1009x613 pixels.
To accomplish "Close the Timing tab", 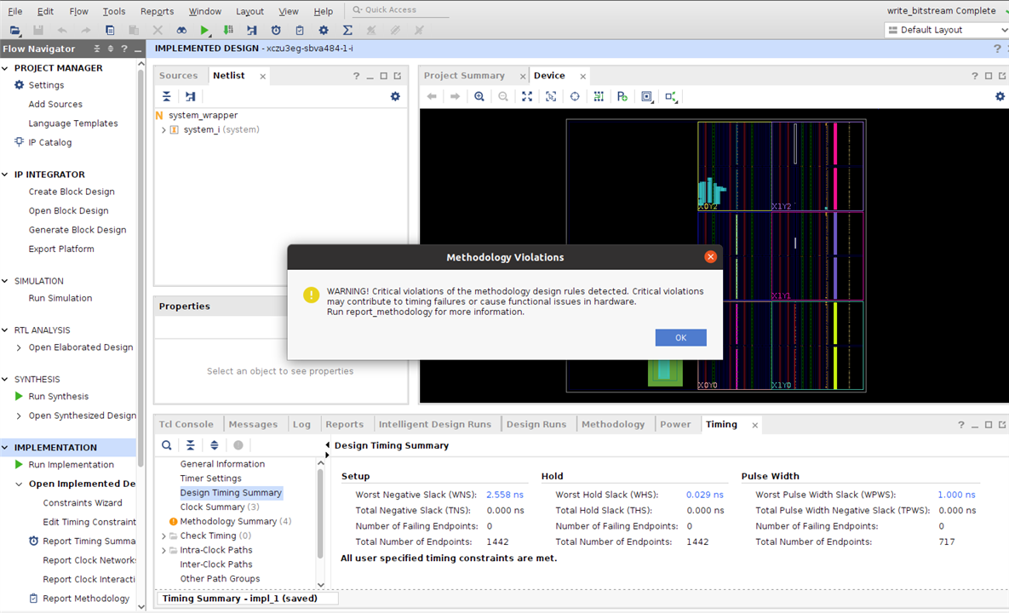I will coord(754,425).
